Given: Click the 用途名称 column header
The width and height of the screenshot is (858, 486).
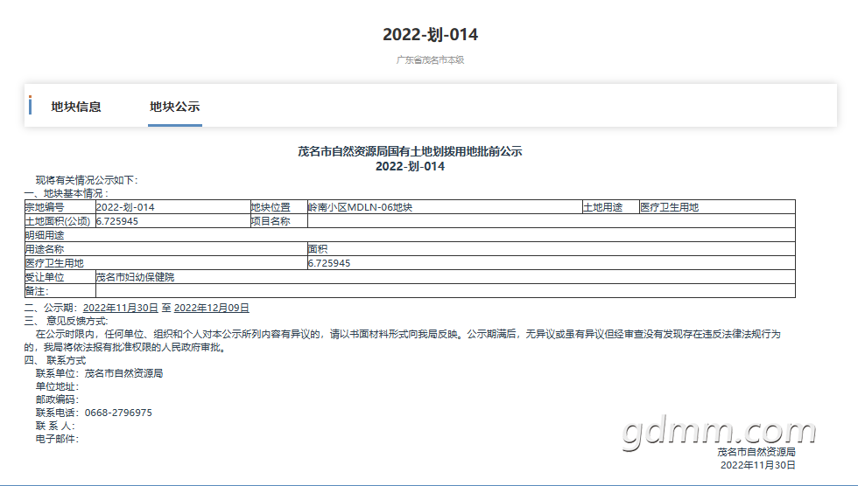Looking at the screenshot, I should point(165,249).
